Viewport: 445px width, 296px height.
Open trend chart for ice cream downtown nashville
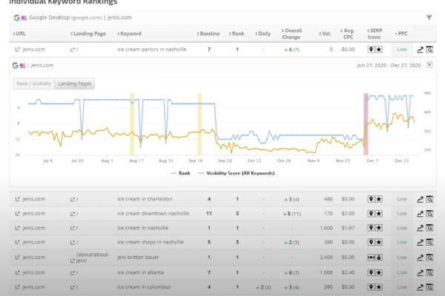[x=420, y=214]
